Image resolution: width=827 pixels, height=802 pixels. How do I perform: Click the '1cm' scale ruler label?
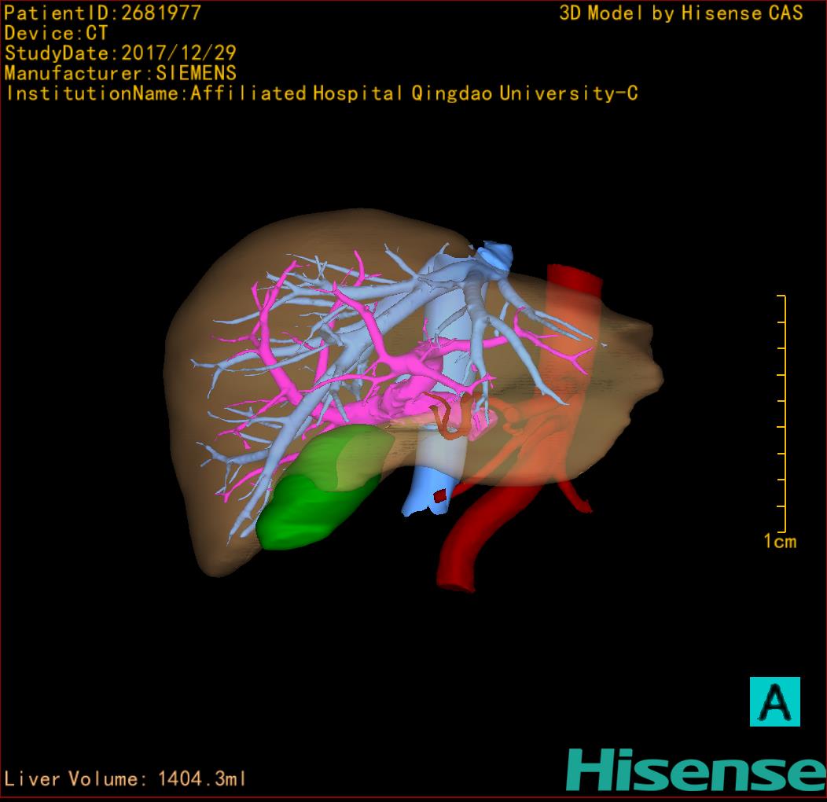(780, 541)
